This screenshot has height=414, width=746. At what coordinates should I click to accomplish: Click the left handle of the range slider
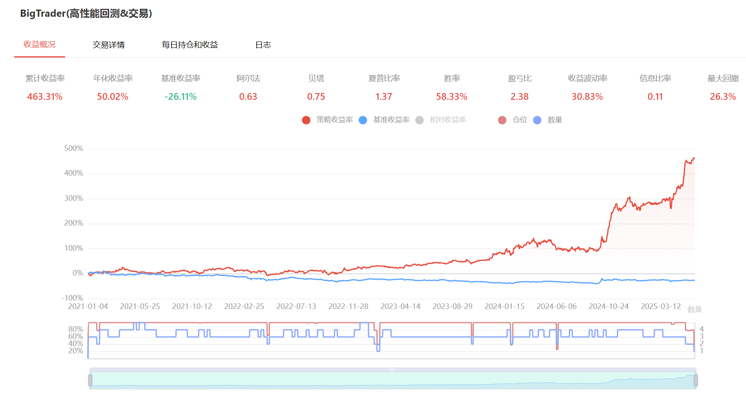point(90,380)
